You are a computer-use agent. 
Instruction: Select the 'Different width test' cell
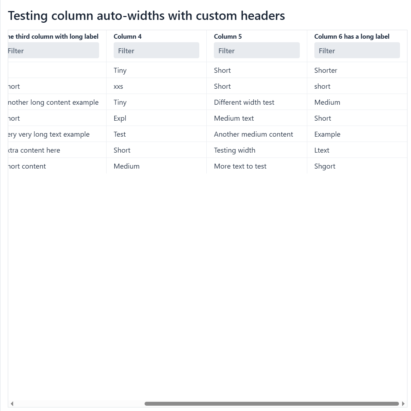[x=244, y=102]
